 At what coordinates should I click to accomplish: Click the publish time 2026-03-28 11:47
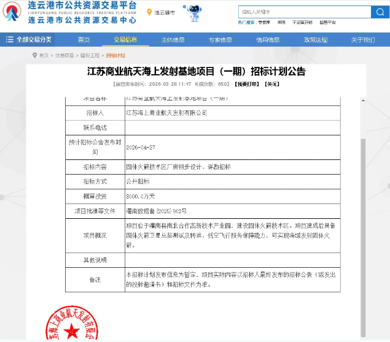[x=170, y=84]
